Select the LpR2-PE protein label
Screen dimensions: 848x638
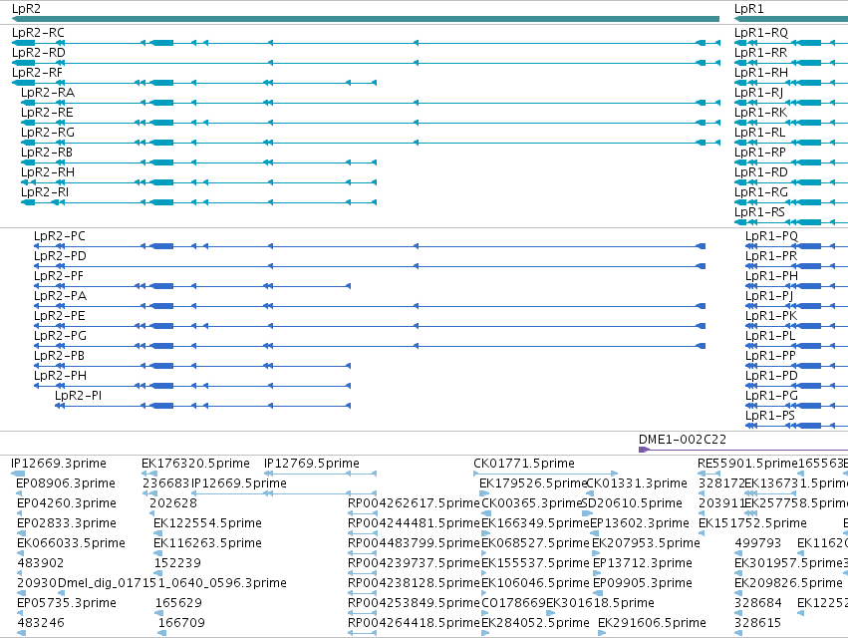[60, 317]
